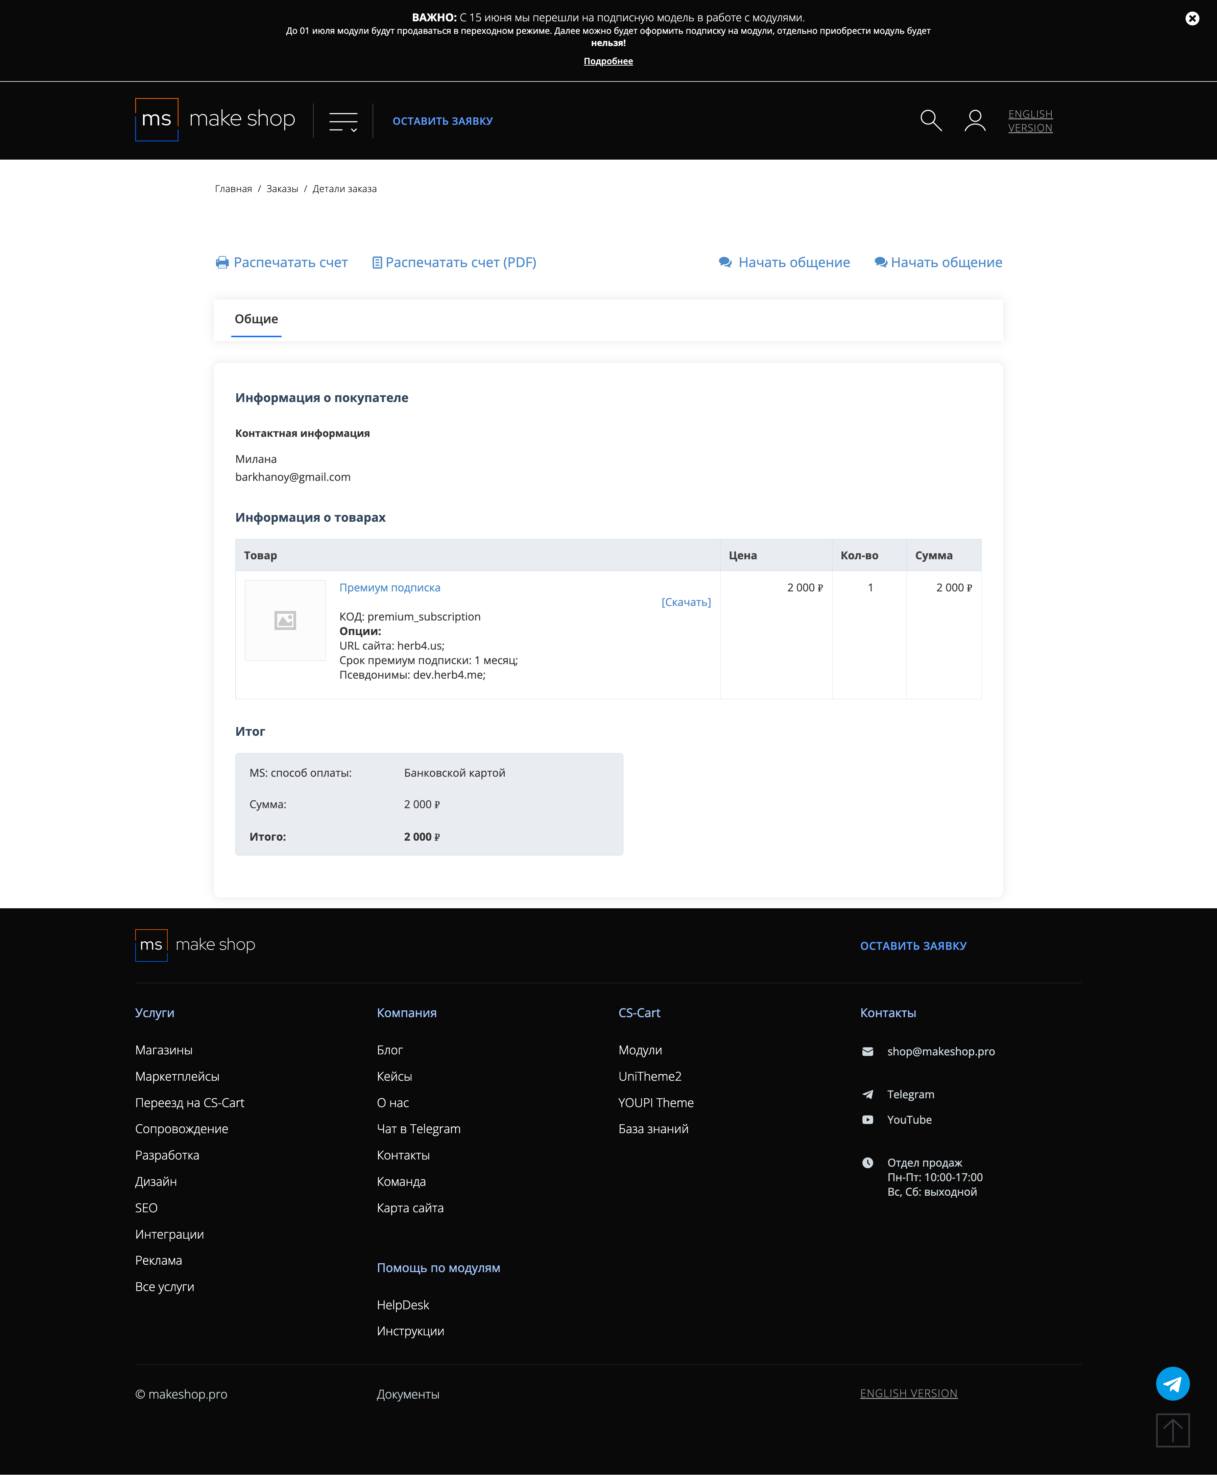The width and height of the screenshot is (1217, 1475).
Task: Click the make shop header logo
Action: [x=215, y=119]
